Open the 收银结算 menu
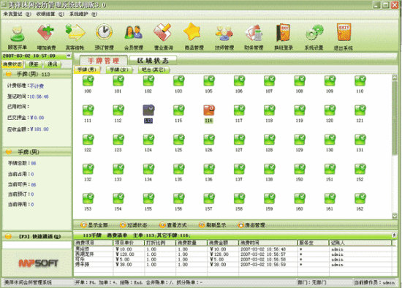 50,14
